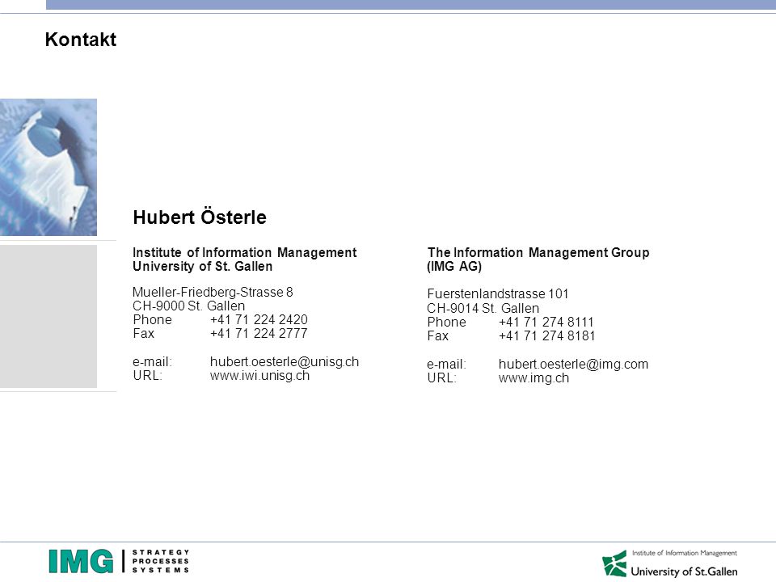Click the University of St. Gallen heading line
The width and height of the screenshot is (776, 582).
pos(202,266)
